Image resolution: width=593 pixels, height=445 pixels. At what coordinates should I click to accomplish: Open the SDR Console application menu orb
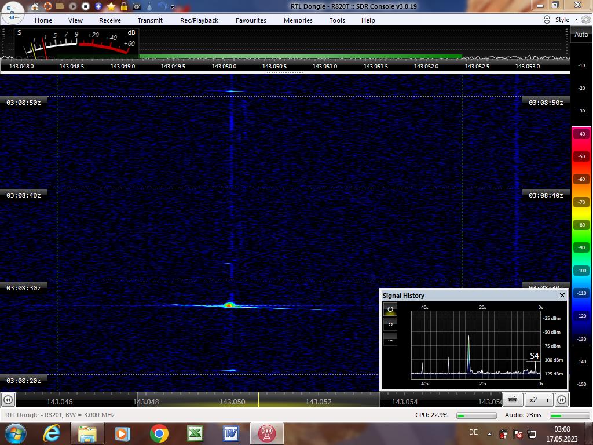(x=12, y=12)
